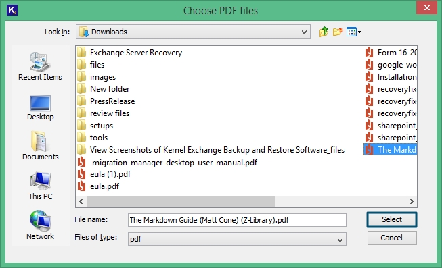Select eula.pdf file name

(105, 186)
